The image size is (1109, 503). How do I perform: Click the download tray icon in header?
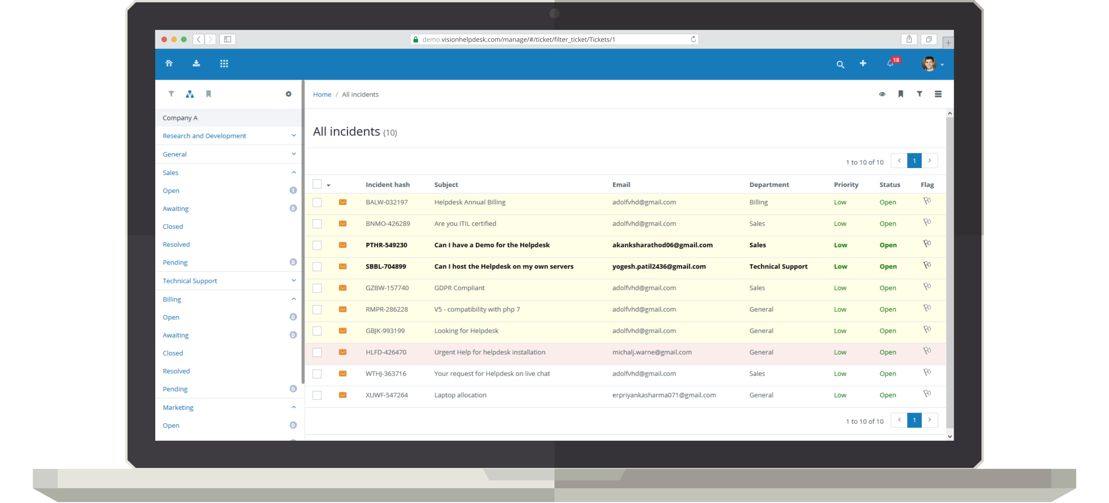pos(196,64)
